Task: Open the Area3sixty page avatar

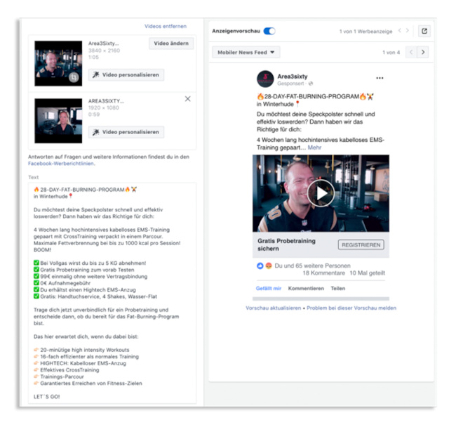Action: click(x=265, y=79)
